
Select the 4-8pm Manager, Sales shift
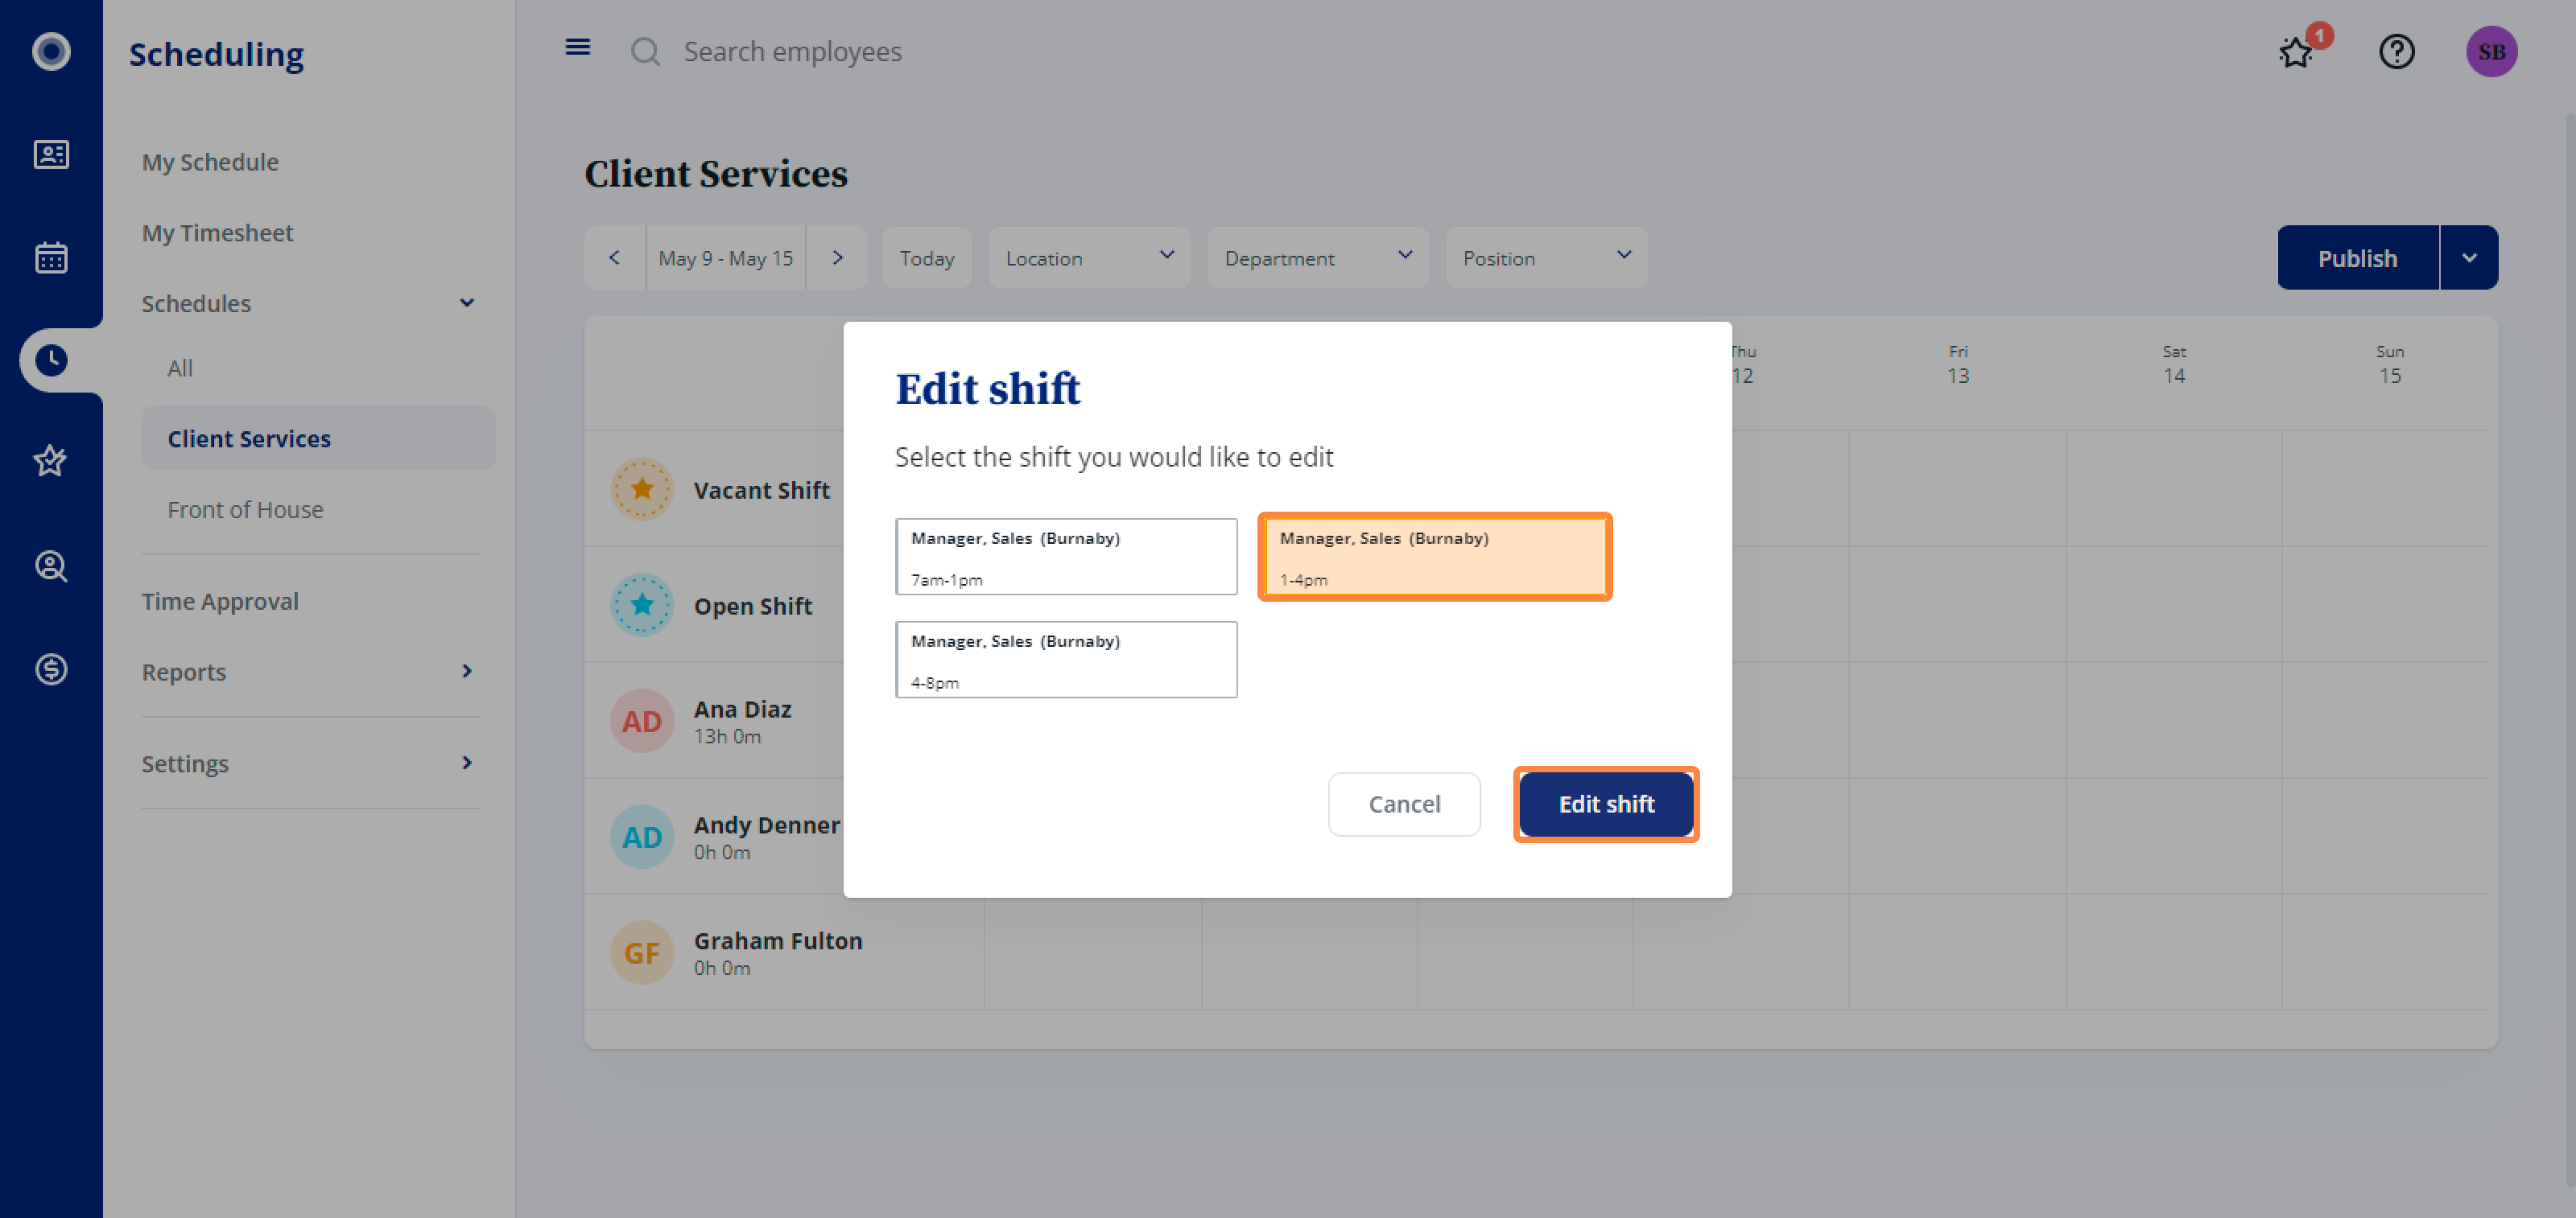coord(1066,660)
